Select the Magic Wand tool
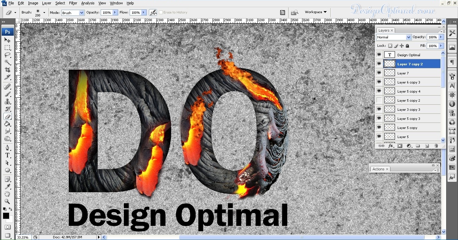This screenshot has height=240, width=458. click(x=7, y=62)
